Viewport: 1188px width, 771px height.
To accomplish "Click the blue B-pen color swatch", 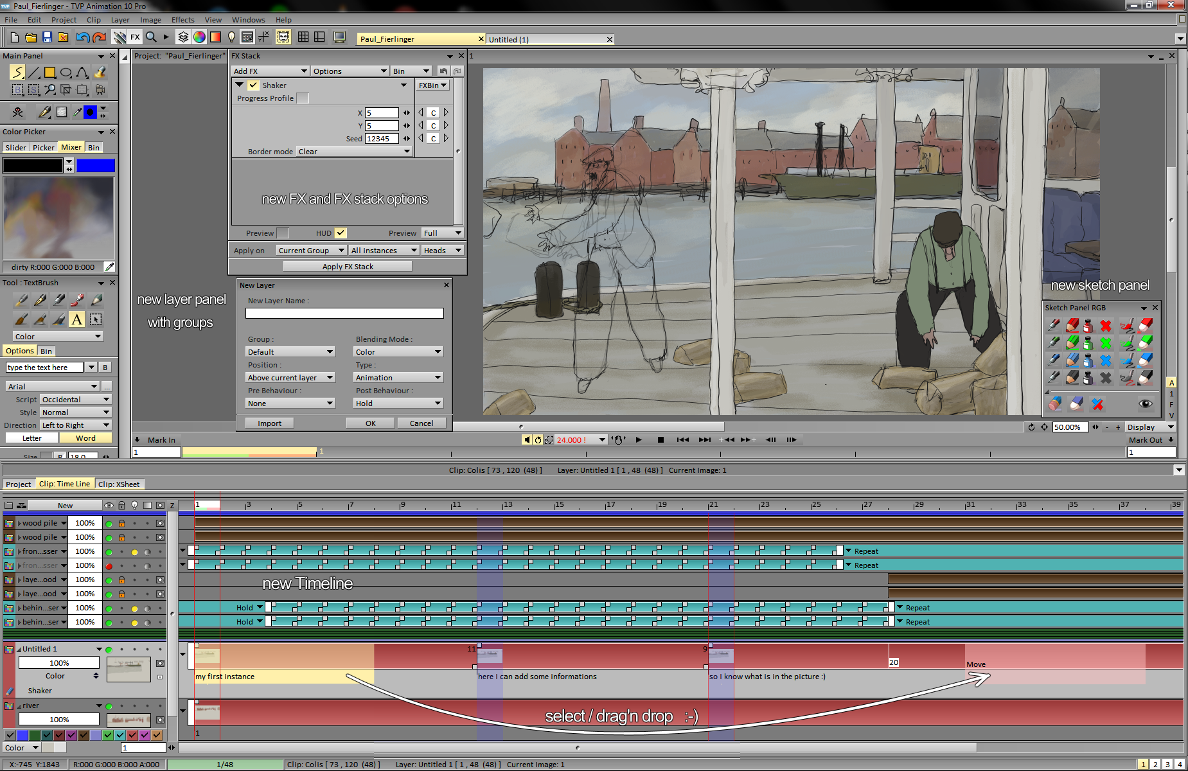I will pos(96,166).
